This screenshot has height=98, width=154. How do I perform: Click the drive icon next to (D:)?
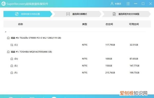pyautogui.click(x=12, y=59)
